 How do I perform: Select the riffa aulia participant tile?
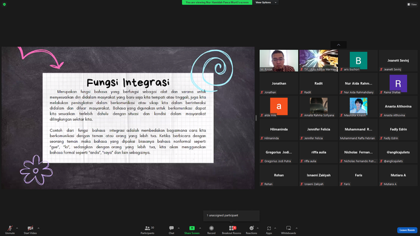coord(318,153)
